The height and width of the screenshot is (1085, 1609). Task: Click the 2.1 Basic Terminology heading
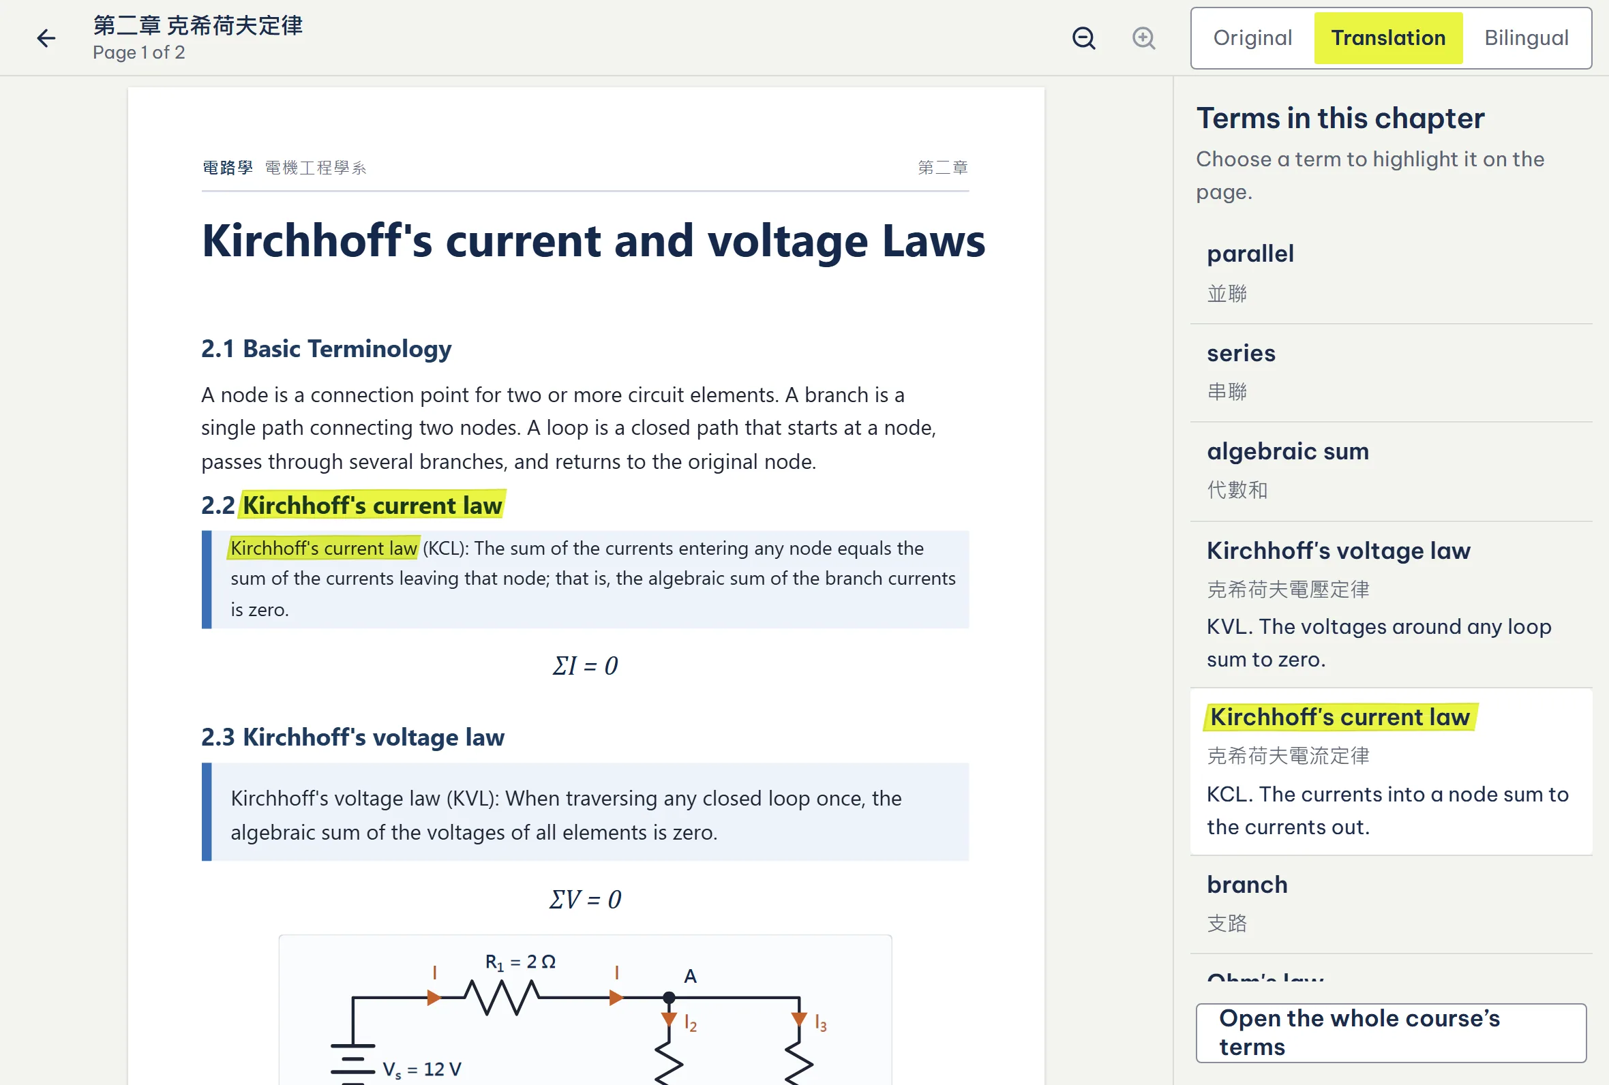tap(326, 349)
